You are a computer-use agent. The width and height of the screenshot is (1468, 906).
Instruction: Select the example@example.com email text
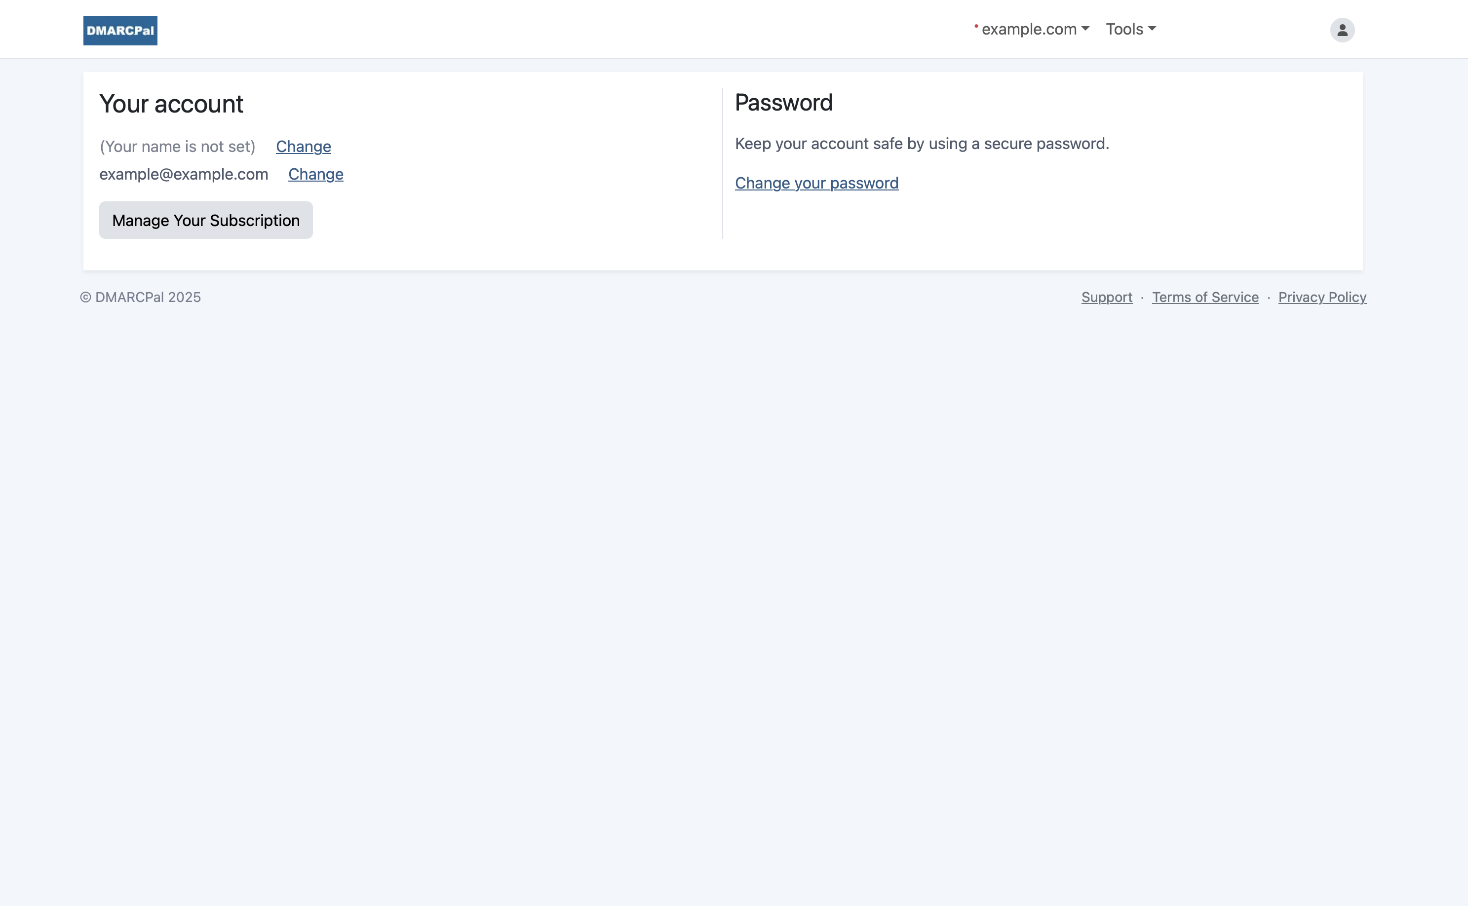pos(184,174)
